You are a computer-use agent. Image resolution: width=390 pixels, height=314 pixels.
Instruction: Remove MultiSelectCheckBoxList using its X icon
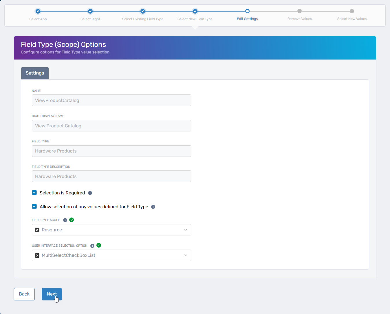(x=37, y=255)
